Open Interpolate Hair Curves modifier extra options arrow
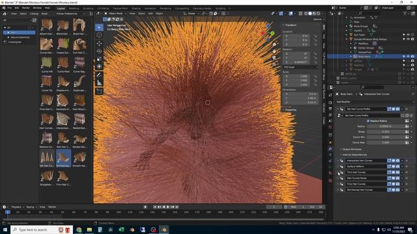The width and height of the screenshot is (417, 234). coord(402,161)
